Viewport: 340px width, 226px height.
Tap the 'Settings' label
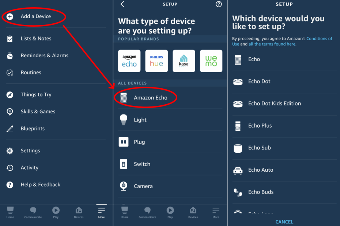(x=30, y=151)
